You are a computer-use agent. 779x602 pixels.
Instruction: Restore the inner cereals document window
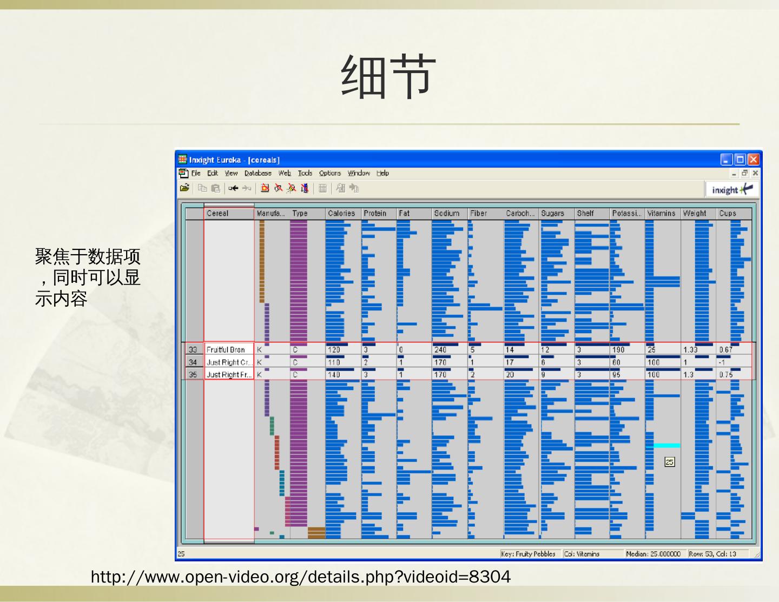(745, 173)
